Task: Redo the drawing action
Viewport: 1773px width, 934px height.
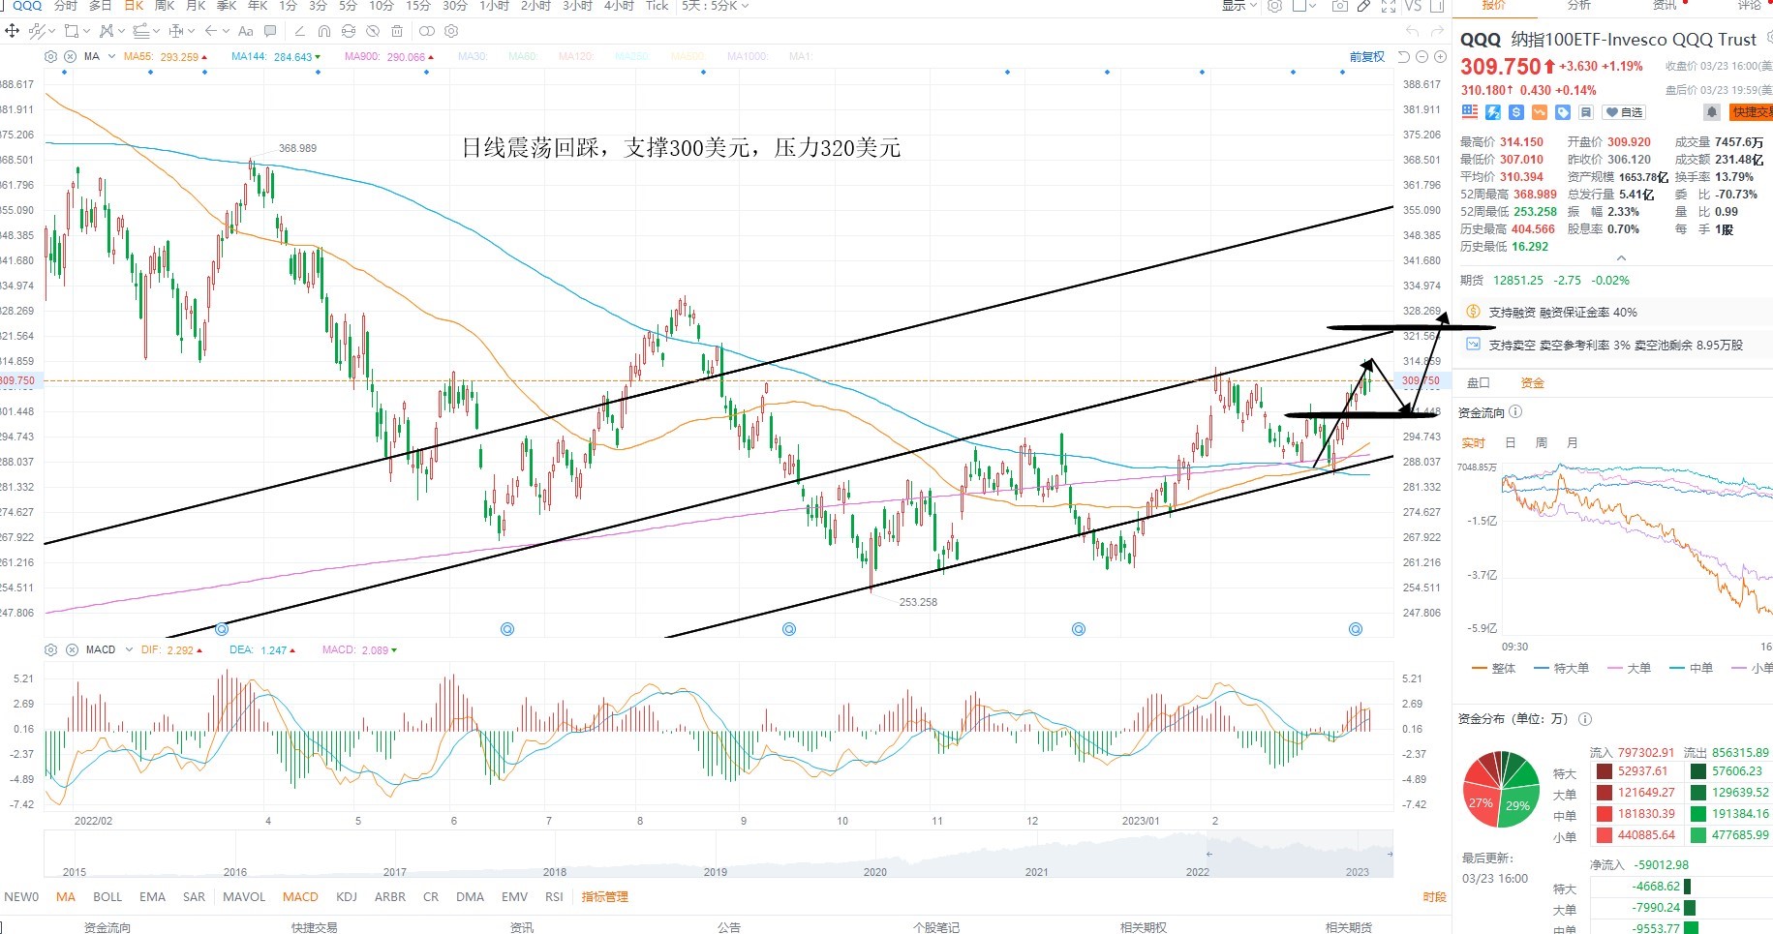Action: coord(1437,31)
